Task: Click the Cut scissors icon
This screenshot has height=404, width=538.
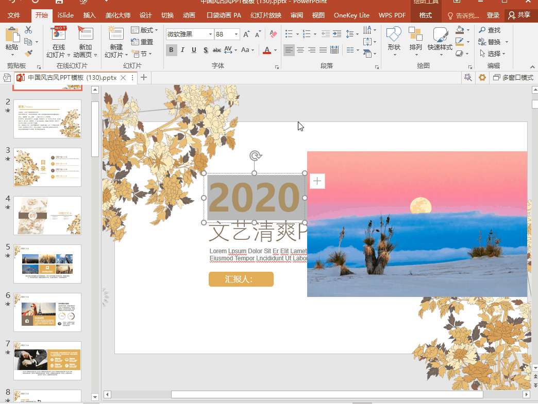Action: click(28, 30)
